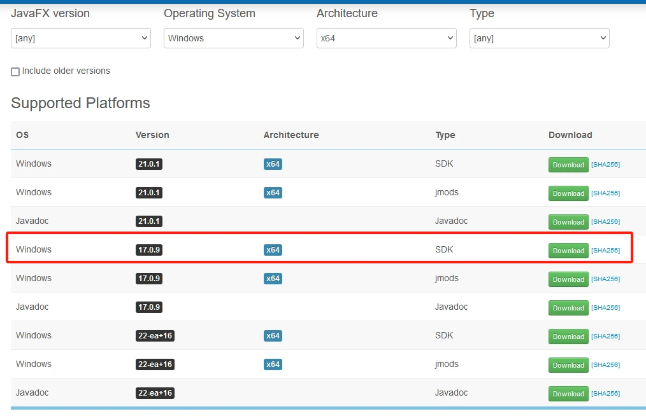Open the JavaFX version dropdown

click(81, 38)
